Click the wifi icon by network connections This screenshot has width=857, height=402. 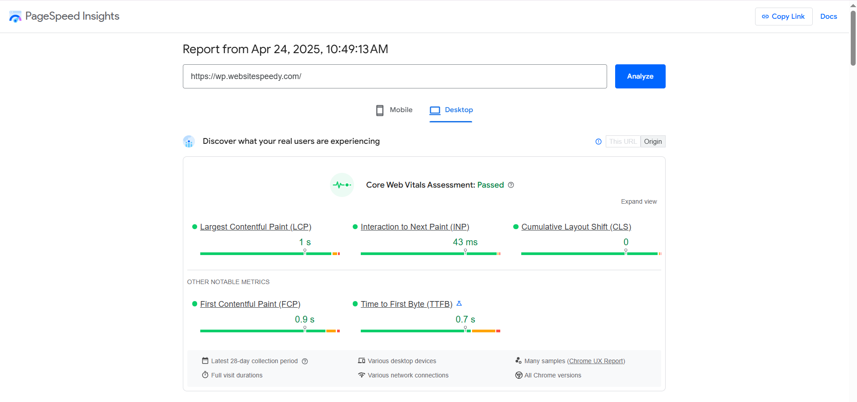[x=362, y=375]
